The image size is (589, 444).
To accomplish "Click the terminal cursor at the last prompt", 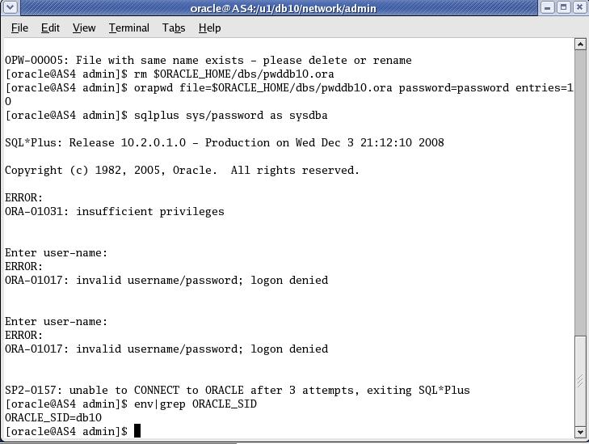I will (x=137, y=431).
